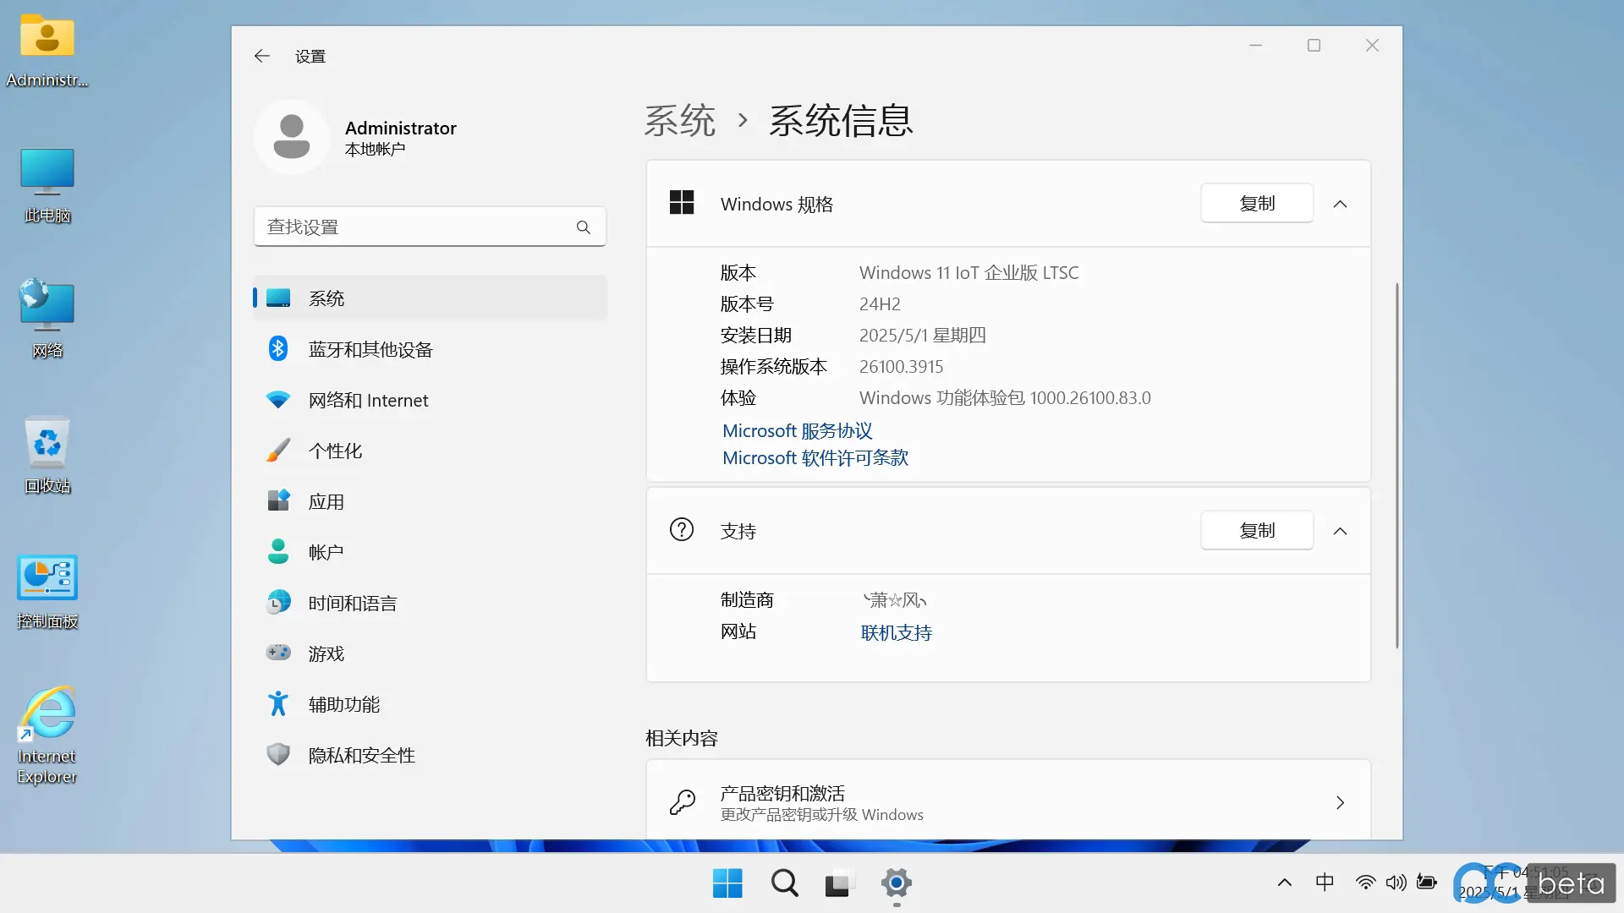Open the Wi-Fi network tray icon

coord(1364,883)
